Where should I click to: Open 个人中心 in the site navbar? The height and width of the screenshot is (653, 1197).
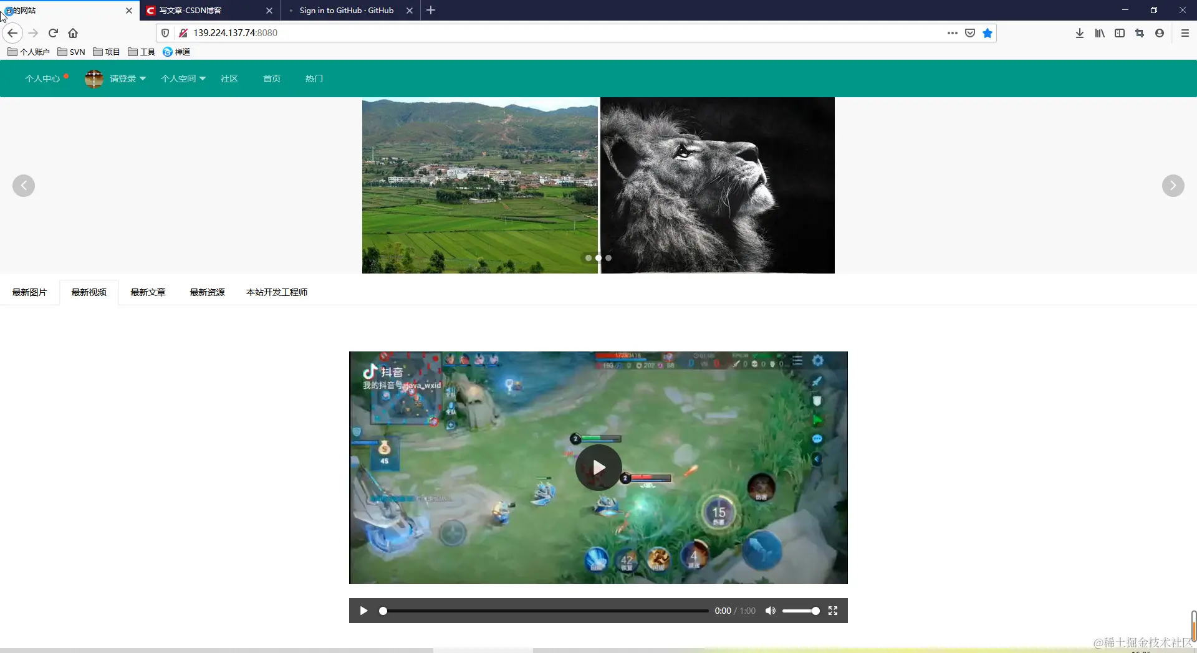[42, 79]
